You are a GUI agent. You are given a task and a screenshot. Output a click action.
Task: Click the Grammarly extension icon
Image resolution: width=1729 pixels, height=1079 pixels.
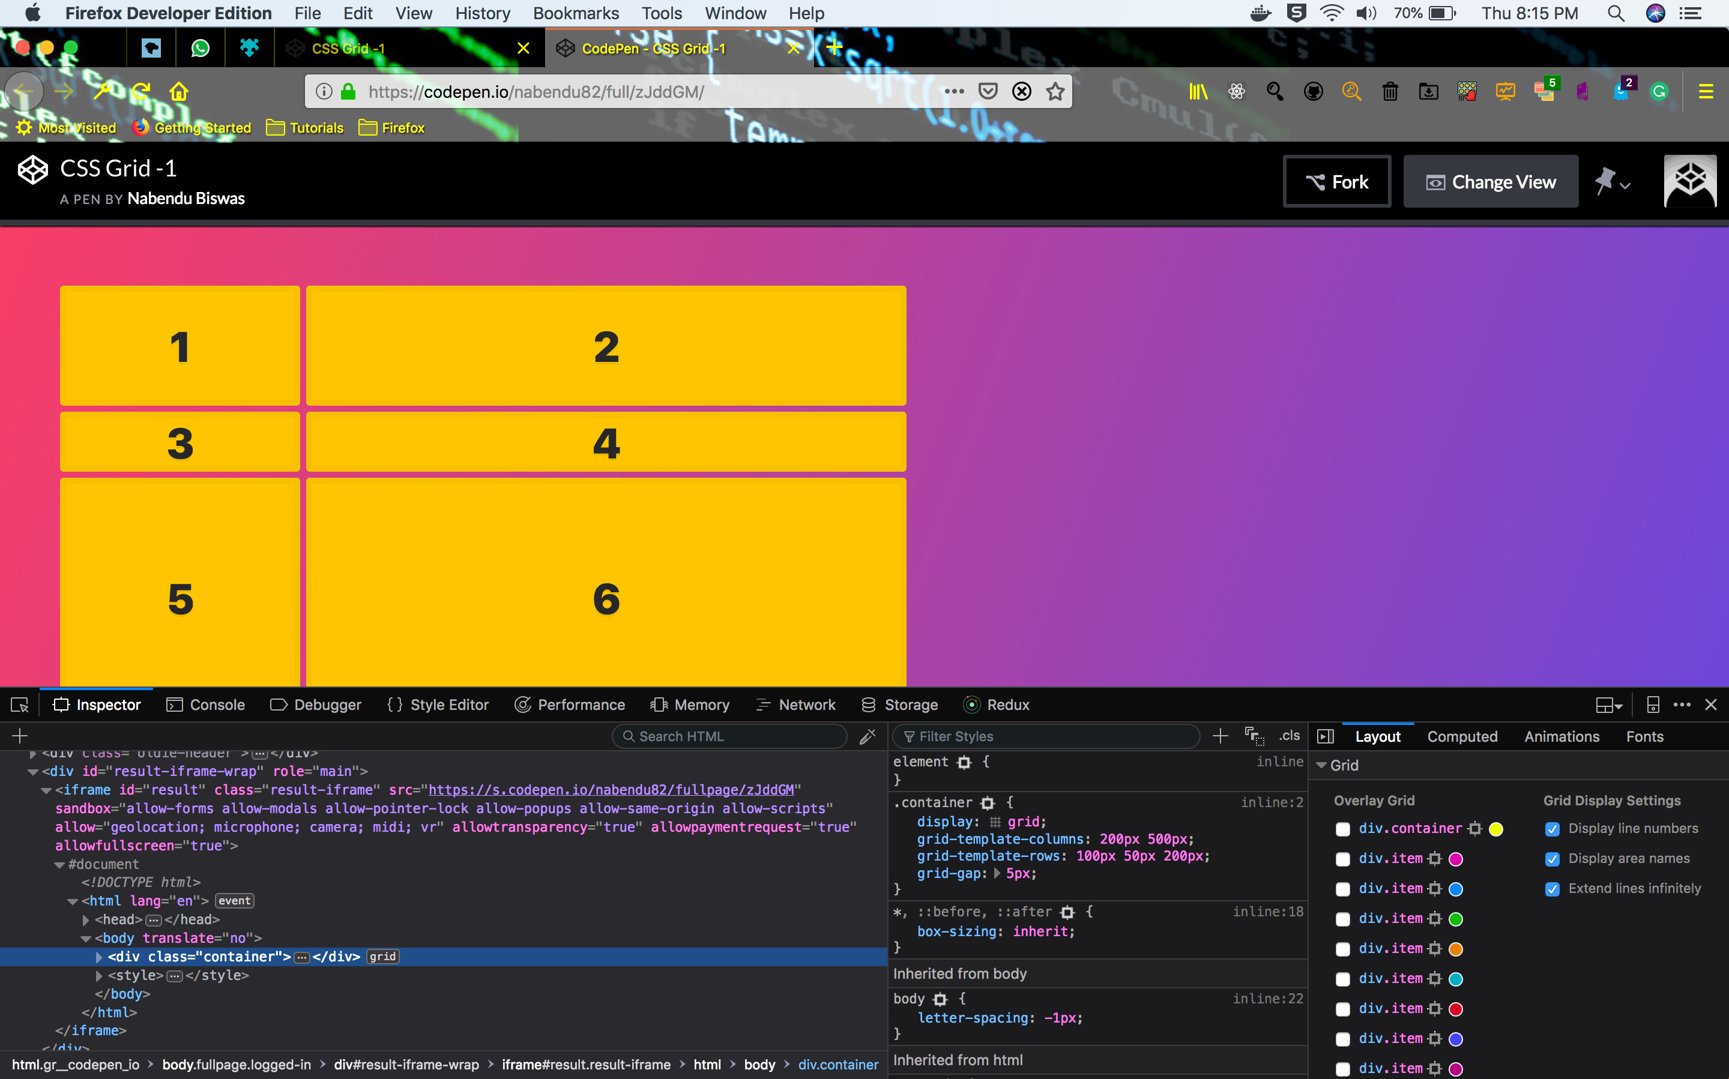point(1659,91)
